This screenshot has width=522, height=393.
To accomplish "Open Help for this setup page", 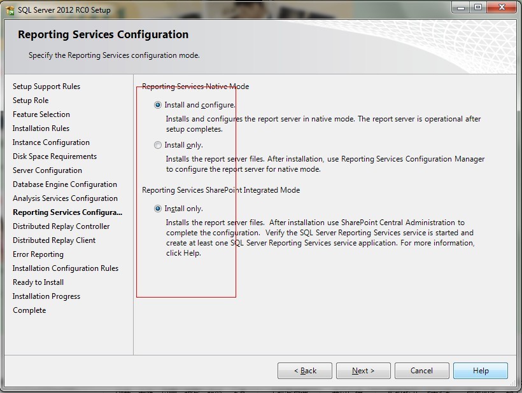I will (x=481, y=371).
